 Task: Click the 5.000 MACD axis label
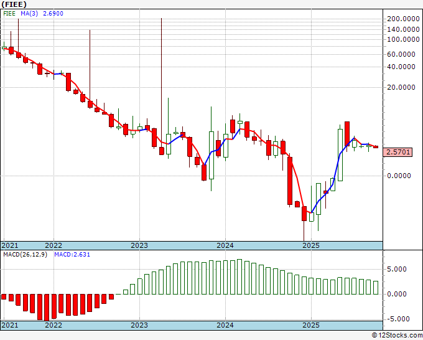pos(397,269)
